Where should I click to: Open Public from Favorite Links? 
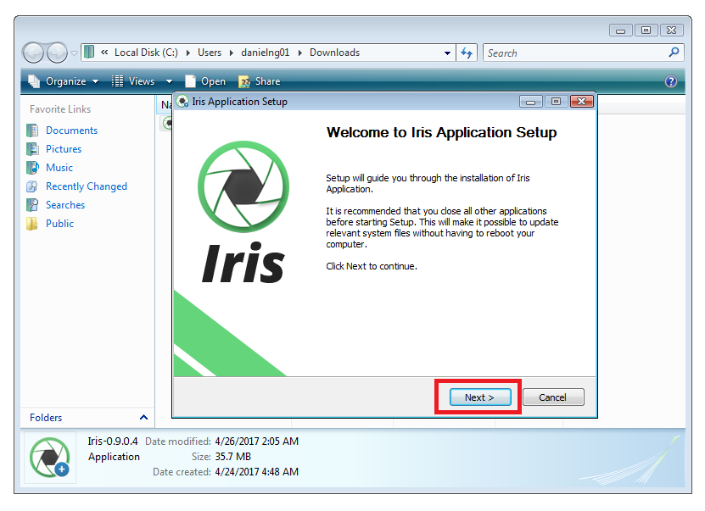pos(59,224)
